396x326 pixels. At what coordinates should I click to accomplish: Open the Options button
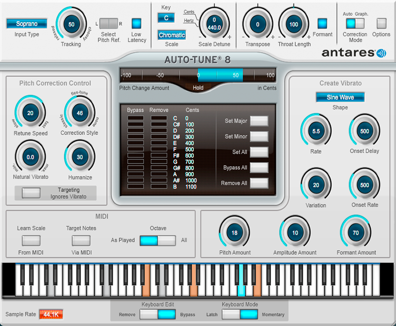(x=382, y=23)
